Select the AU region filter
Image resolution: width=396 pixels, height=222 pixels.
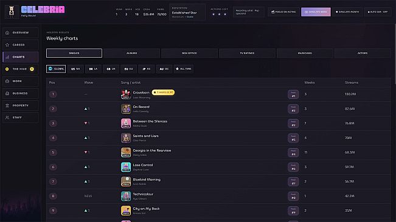(x=164, y=69)
